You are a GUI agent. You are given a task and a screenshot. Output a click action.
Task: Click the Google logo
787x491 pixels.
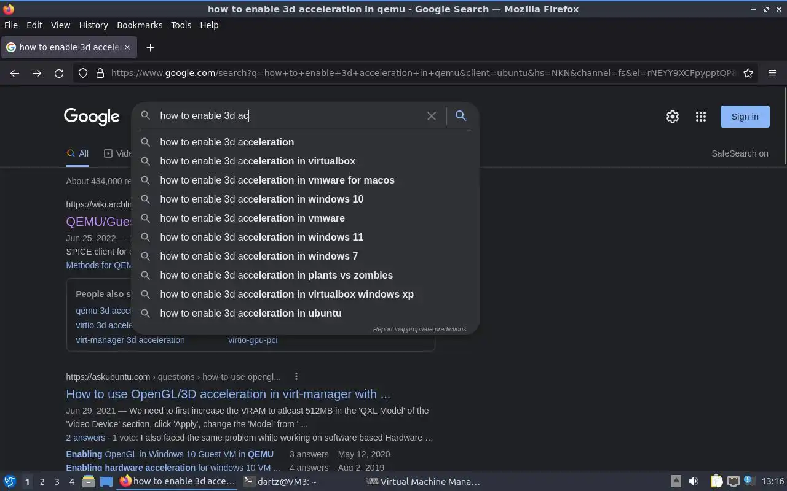click(x=92, y=117)
